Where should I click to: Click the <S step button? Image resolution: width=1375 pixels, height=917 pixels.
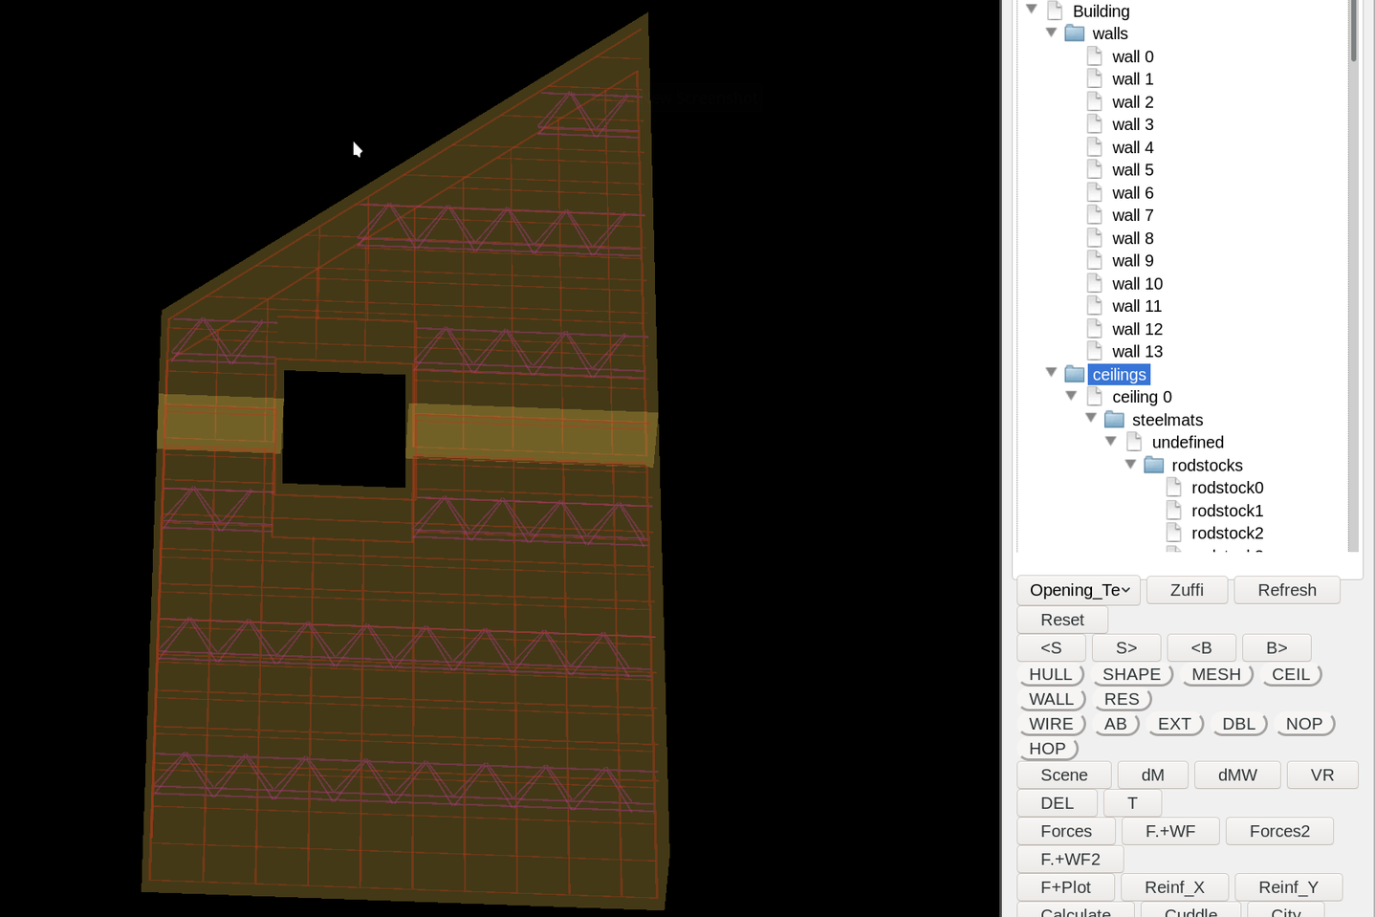coord(1051,647)
